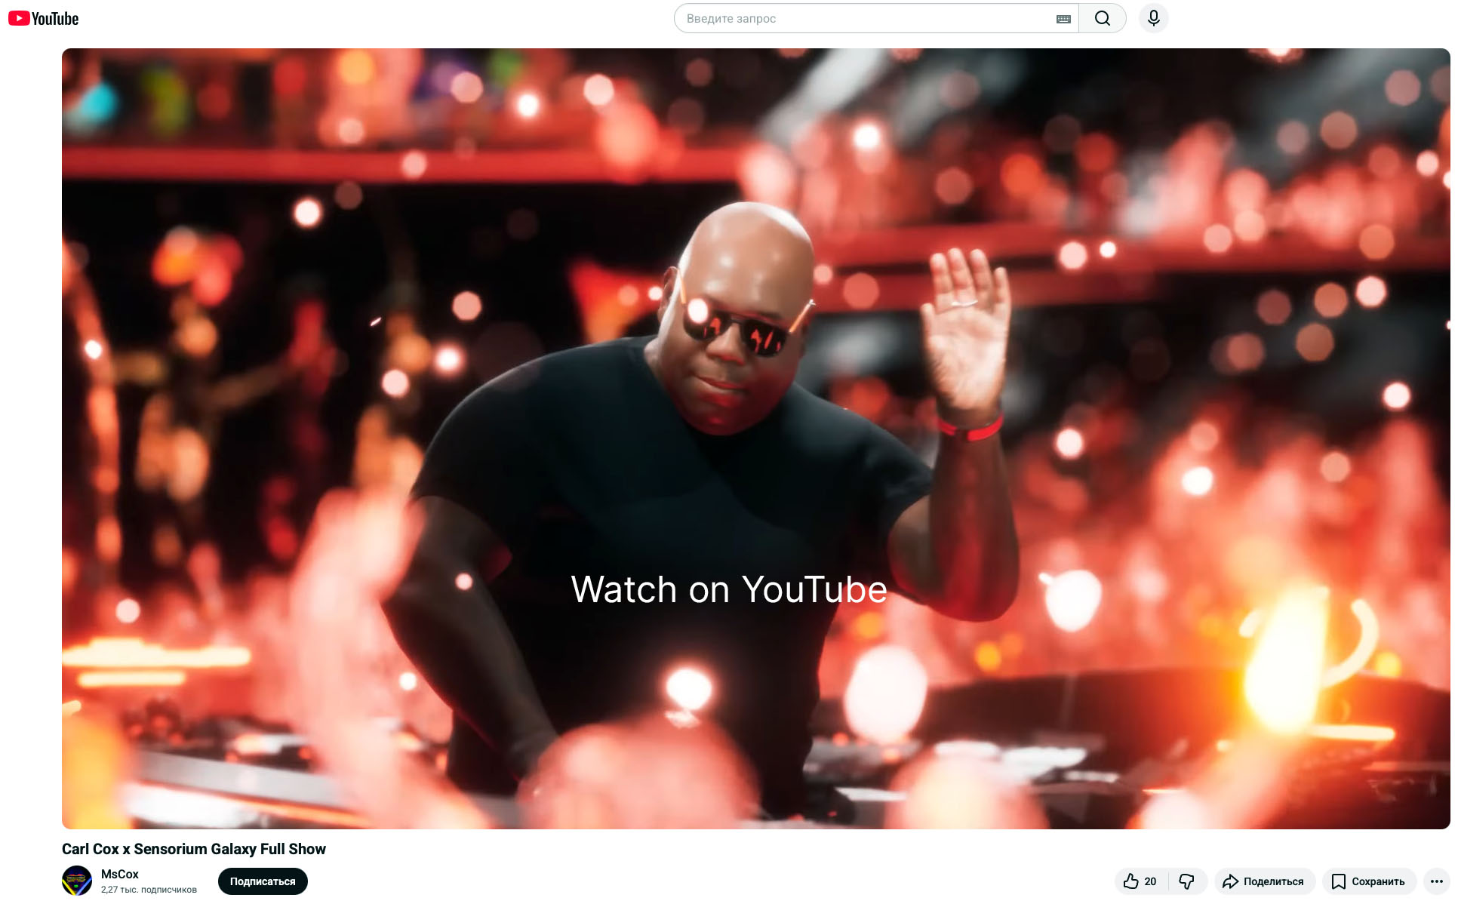
Task: Click the Carl Cox video player frame
Action: point(755,438)
